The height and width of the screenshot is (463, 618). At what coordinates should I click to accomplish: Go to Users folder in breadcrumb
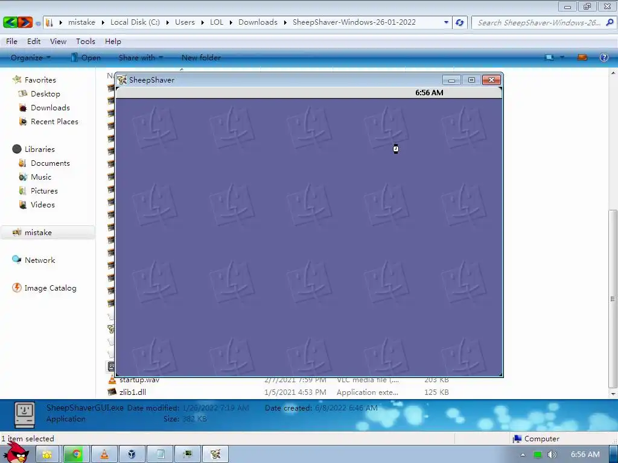click(x=185, y=22)
